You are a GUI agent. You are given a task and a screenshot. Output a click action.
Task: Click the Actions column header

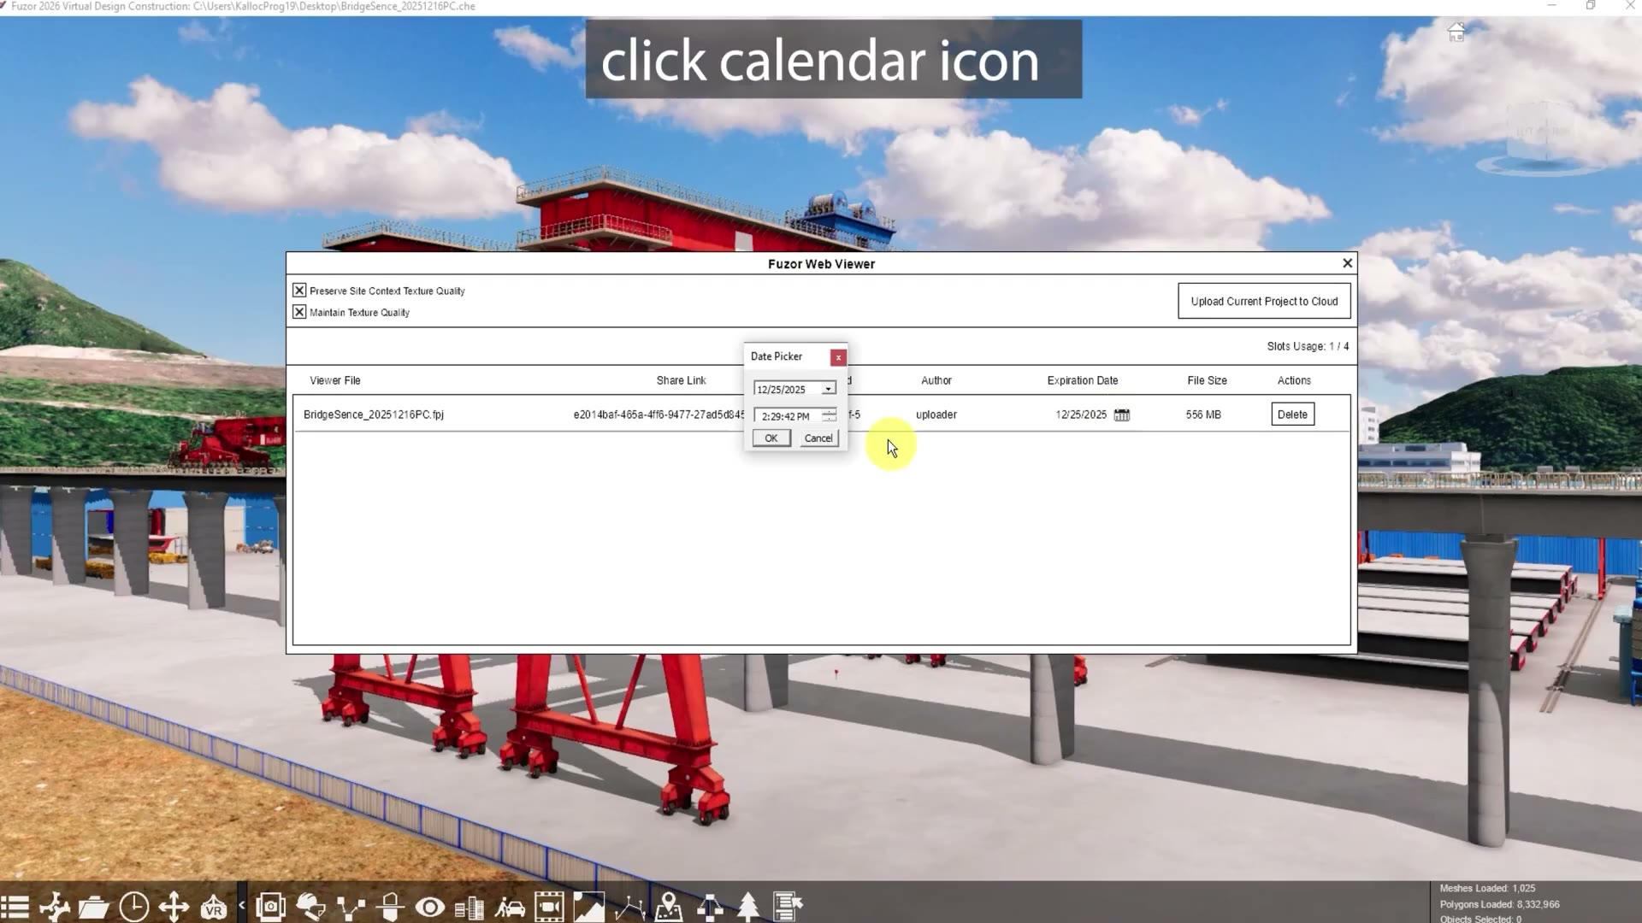coord(1294,380)
